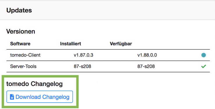This screenshot has width=215, height=109.
Task: Click the word Changelog in download button
Action: click(x=56, y=97)
